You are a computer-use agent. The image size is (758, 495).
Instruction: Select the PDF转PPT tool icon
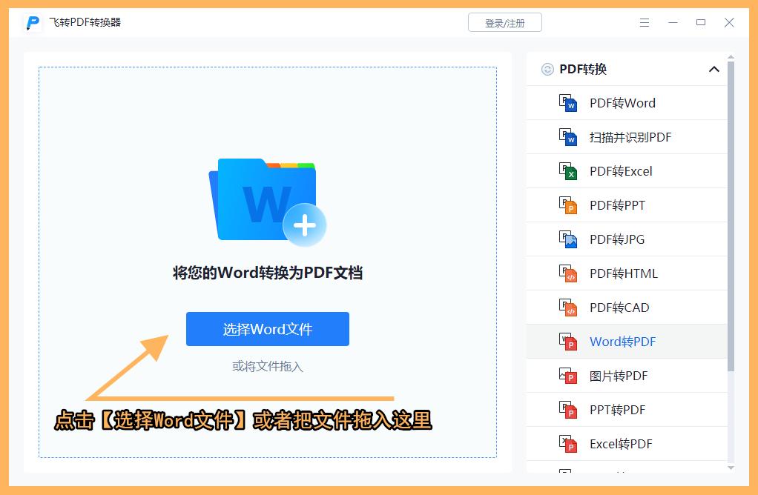point(569,205)
